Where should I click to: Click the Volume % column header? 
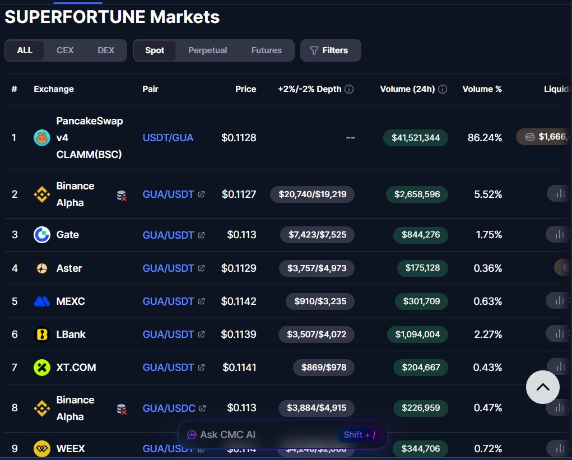[482, 89]
